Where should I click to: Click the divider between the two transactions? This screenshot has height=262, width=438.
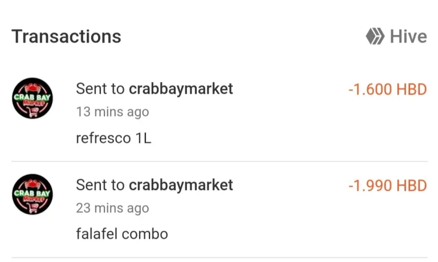click(x=219, y=162)
